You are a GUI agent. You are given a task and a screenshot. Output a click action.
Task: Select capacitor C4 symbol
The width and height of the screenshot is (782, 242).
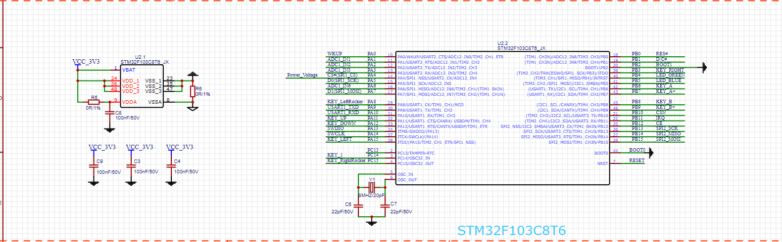171,166
